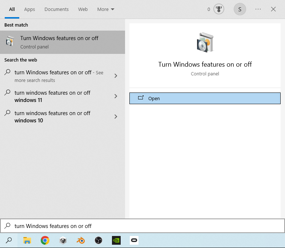Open OBS Studio taskbar icon
285x248 pixels.
(x=99, y=240)
